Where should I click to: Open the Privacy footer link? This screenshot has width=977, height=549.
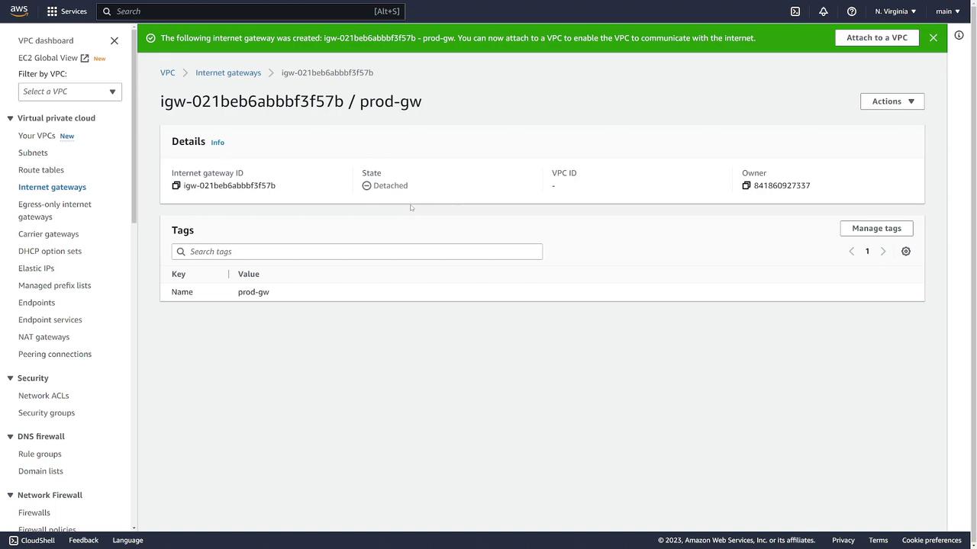pyautogui.click(x=843, y=540)
